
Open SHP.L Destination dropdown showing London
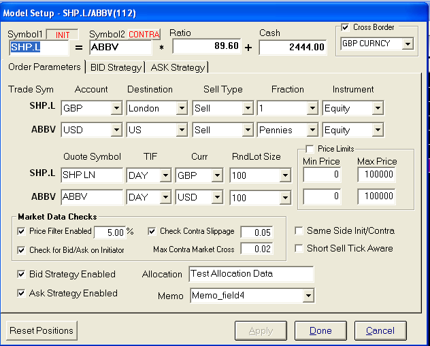point(182,108)
